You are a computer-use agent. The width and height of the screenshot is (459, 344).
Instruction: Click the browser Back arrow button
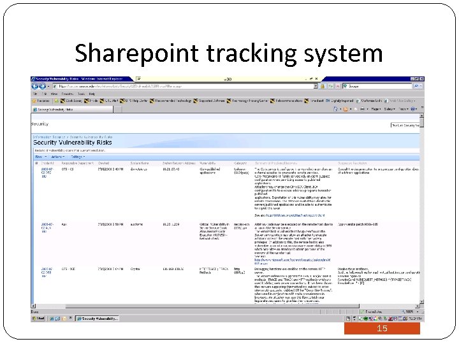click(x=35, y=86)
